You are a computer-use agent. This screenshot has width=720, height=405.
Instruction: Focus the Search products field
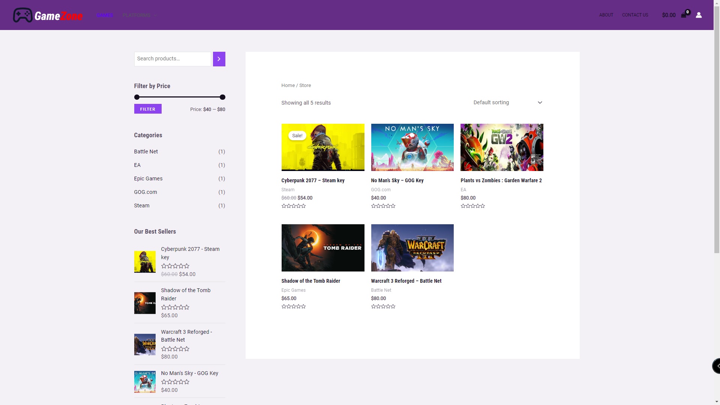pos(172,59)
